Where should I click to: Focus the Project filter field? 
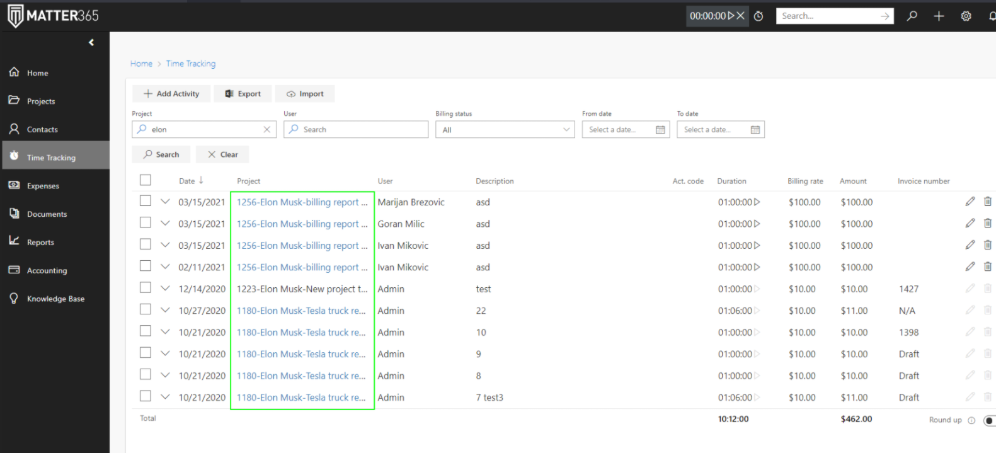(x=204, y=129)
